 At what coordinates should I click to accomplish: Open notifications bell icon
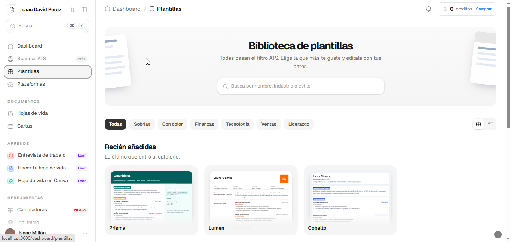pyautogui.click(x=429, y=9)
